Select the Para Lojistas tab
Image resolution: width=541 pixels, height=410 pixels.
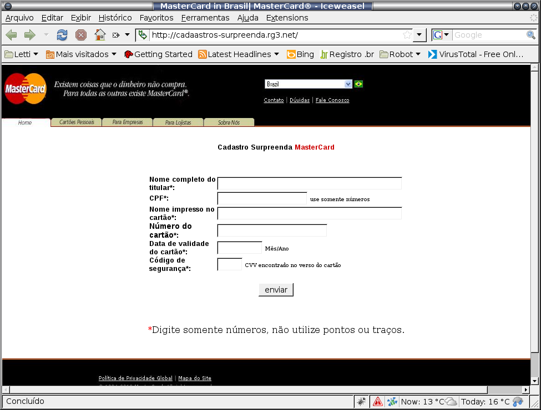coord(178,122)
